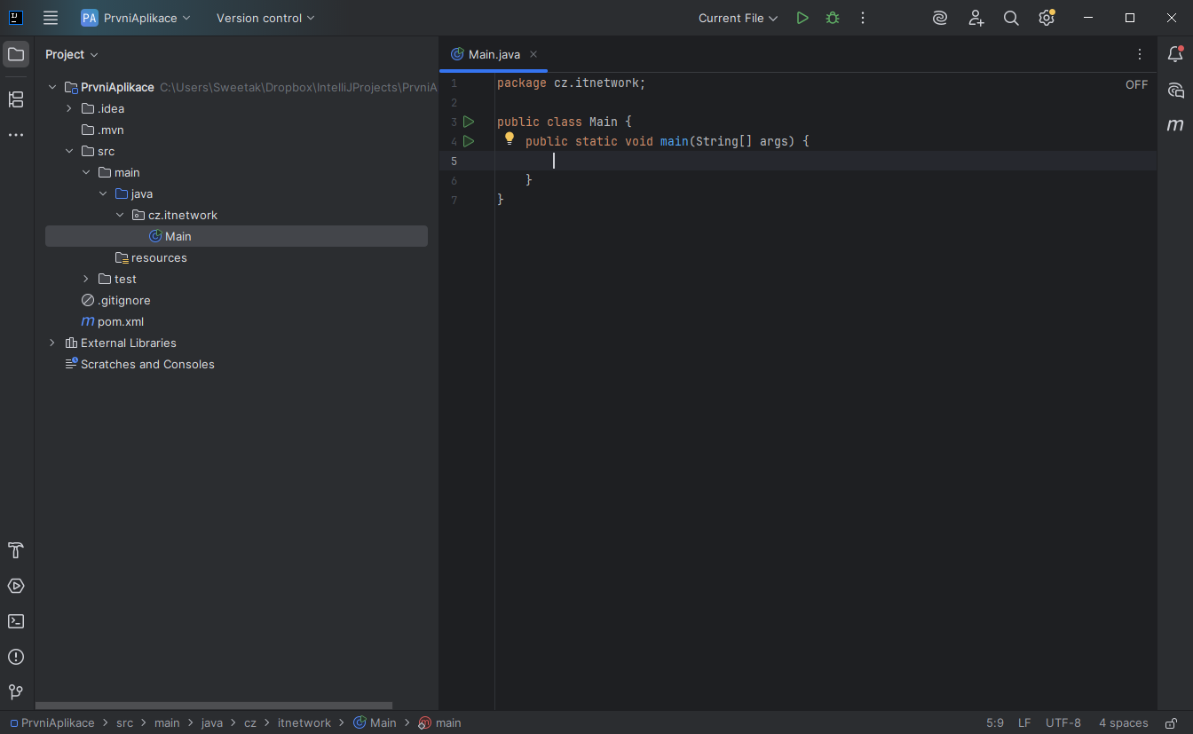Open the Project view dropdown
The width and height of the screenshot is (1193, 734).
(x=72, y=54)
